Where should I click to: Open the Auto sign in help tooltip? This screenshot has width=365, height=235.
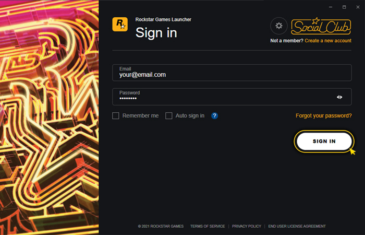(x=214, y=115)
